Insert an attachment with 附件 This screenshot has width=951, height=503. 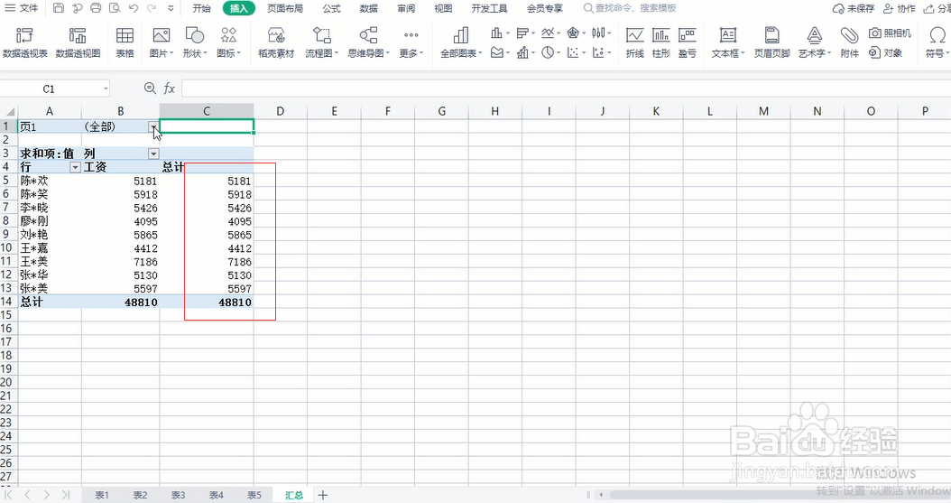coord(849,42)
